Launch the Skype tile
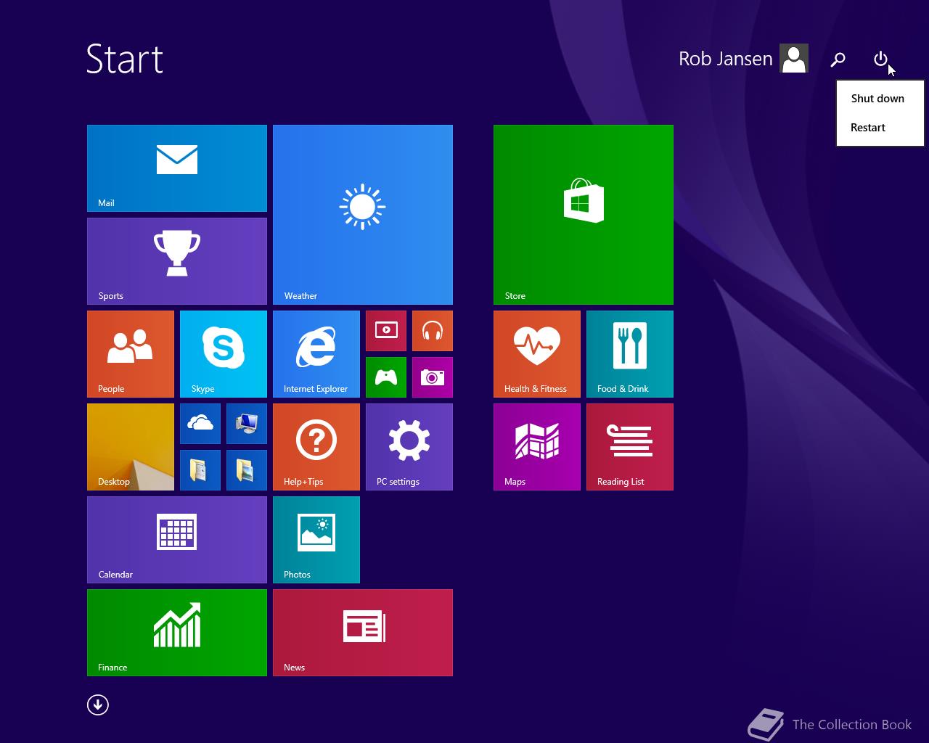 tap(224, 354)
